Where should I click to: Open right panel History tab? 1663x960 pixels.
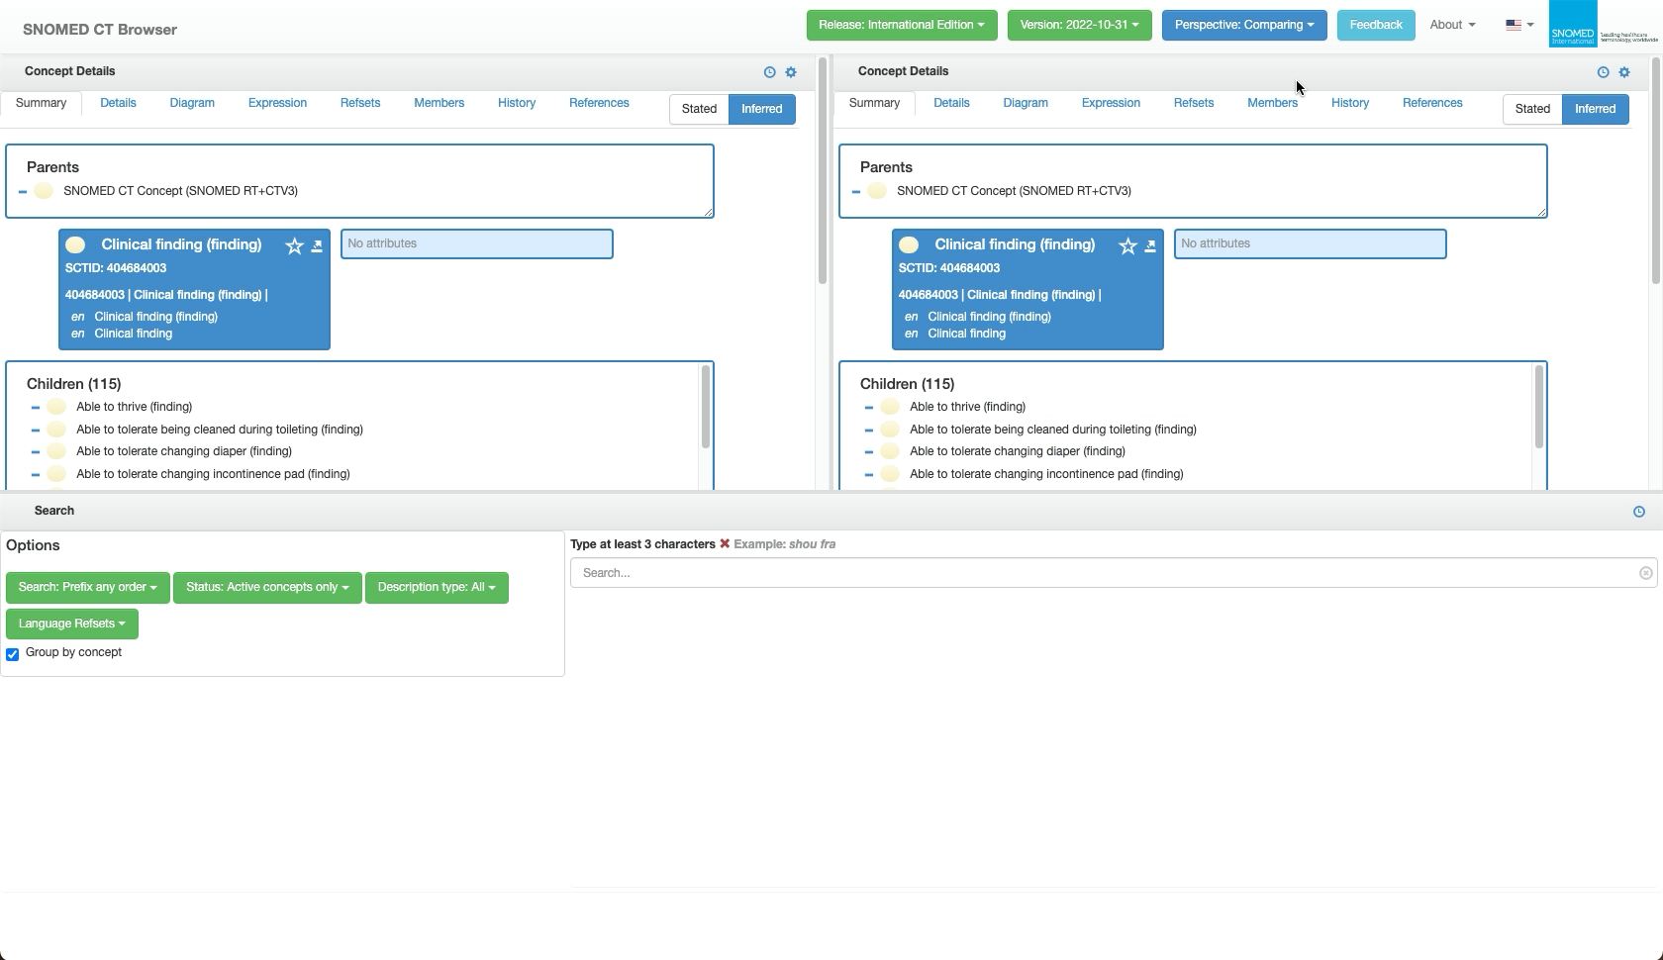pyautogui.click(x=1350, y=103)
